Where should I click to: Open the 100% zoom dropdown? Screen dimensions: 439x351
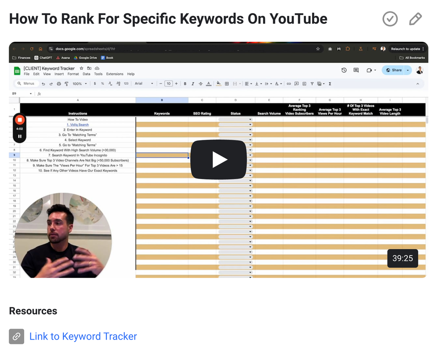[80, 84]
